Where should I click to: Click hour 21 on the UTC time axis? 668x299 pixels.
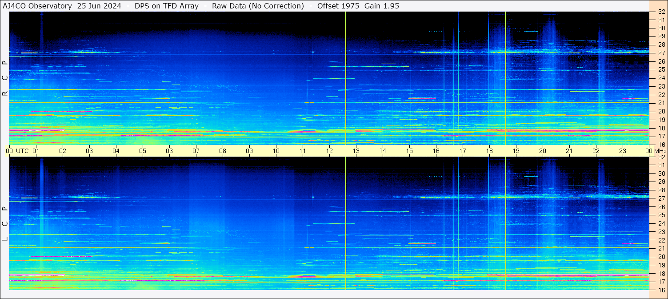coord(569,151)
